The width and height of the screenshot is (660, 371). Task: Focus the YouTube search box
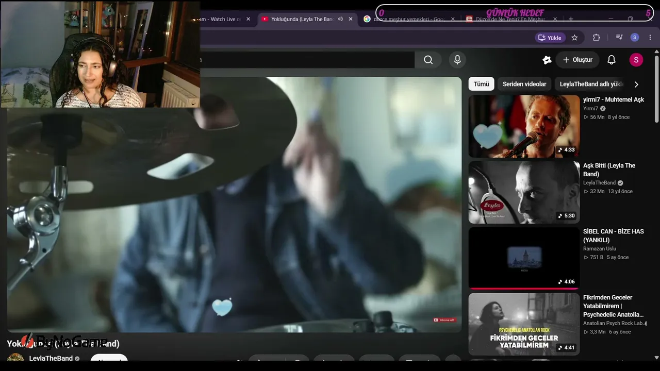(x=307, y=60)
